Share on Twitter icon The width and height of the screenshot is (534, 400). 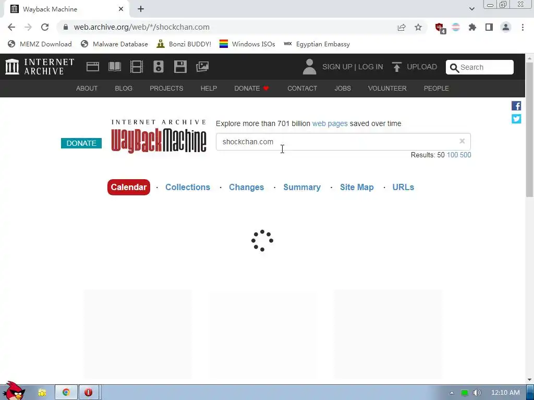click(516, 119)
